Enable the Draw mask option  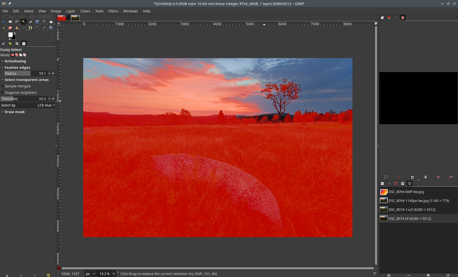tap(3, 112)
